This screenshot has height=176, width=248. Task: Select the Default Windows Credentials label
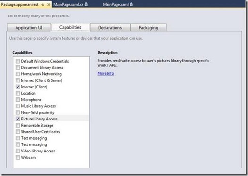(x=45, y=61)
